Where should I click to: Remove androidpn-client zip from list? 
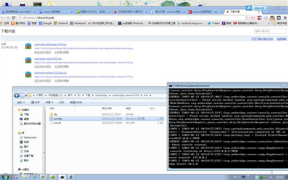click(62, 66)
